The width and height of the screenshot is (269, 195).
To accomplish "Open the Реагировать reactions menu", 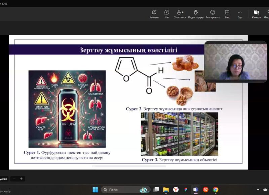I will pos(213,14).
